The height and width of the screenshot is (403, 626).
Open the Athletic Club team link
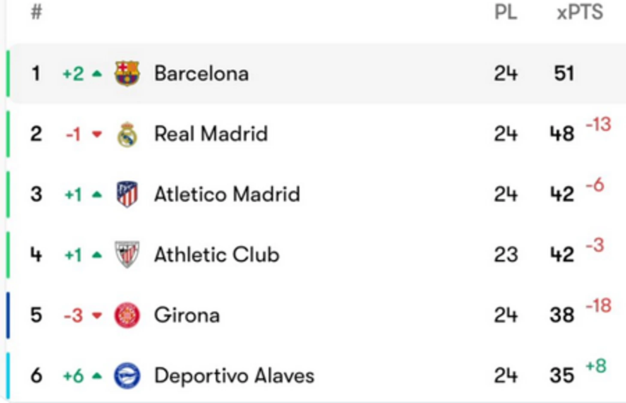(217, 255)
